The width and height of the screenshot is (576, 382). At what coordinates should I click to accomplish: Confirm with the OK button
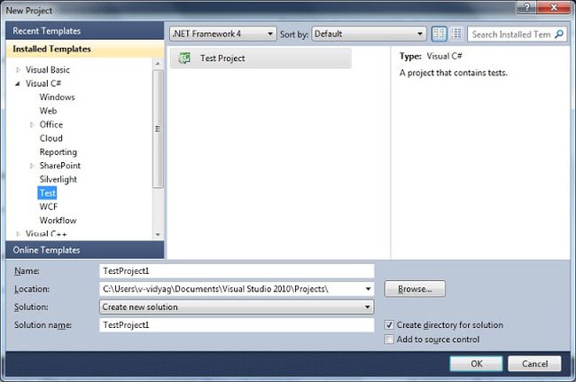click(x=477, y=363)
